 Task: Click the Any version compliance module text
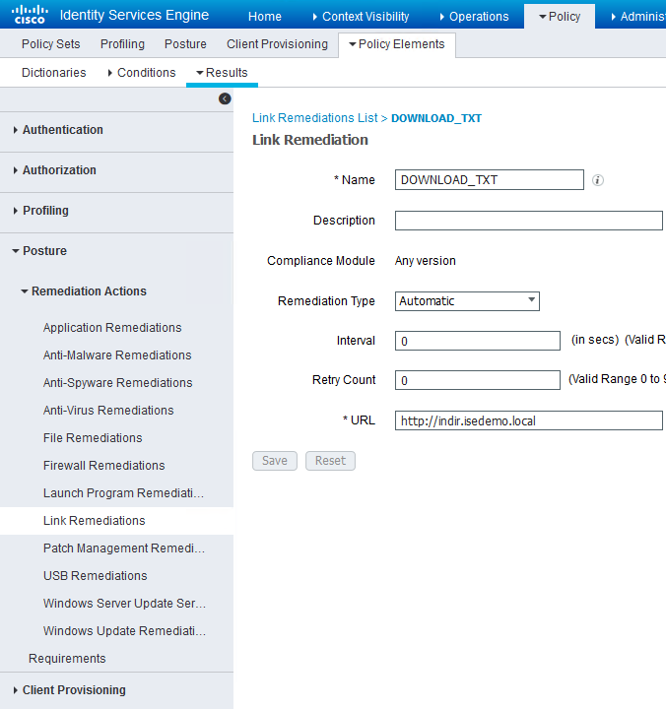coord(426,261)
